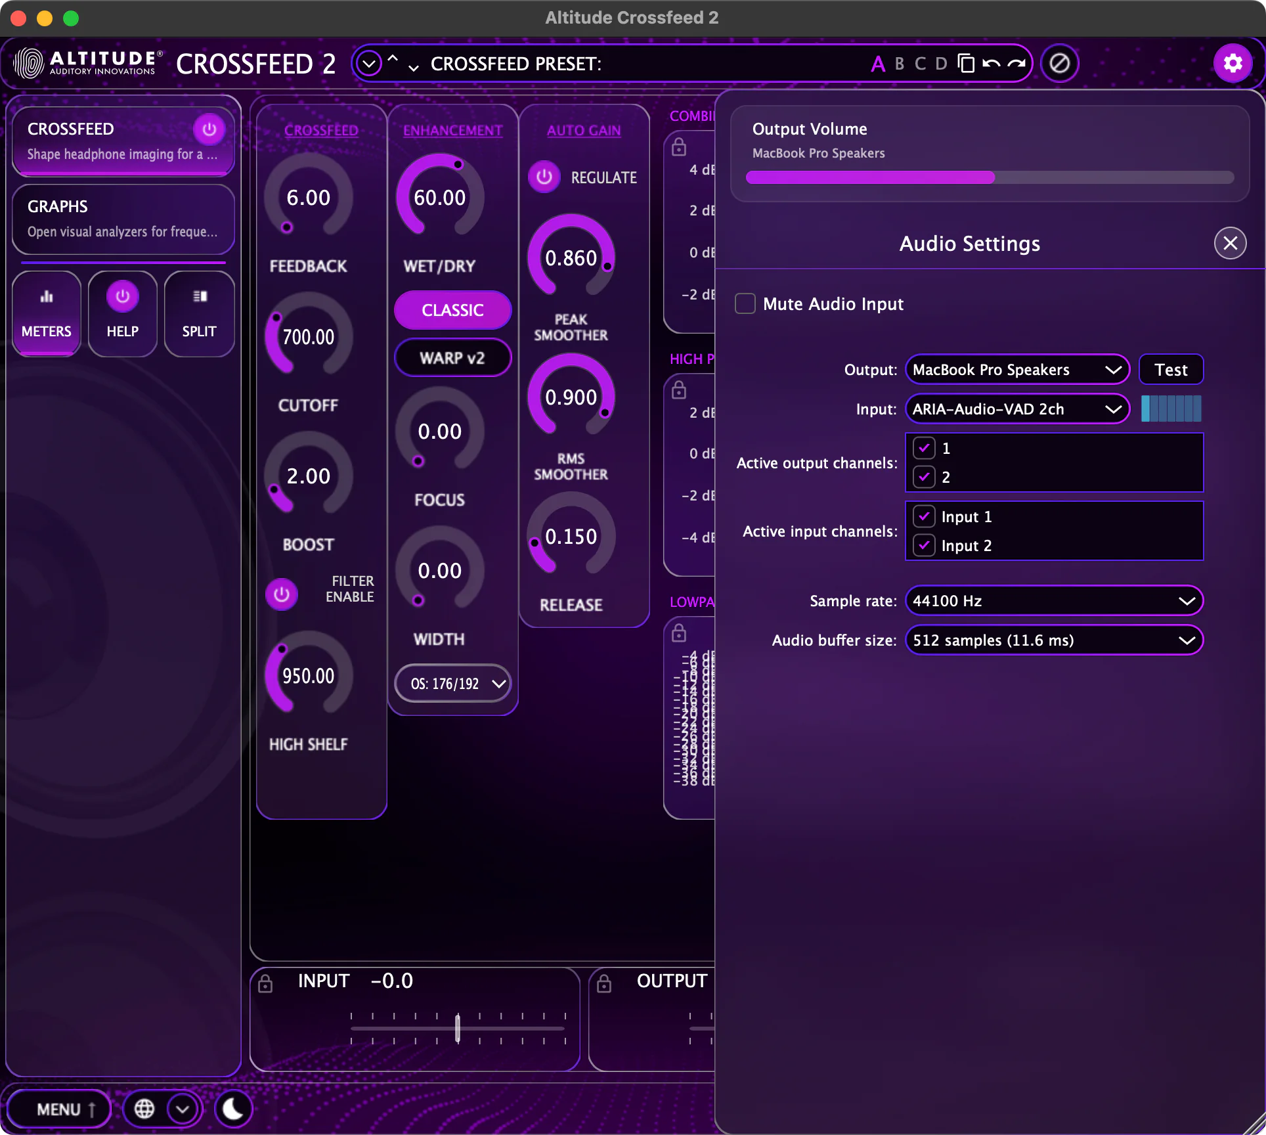Screen dimensions: 1266x1135
Task: Select preset slot A
Action: [x=878, y=64]
